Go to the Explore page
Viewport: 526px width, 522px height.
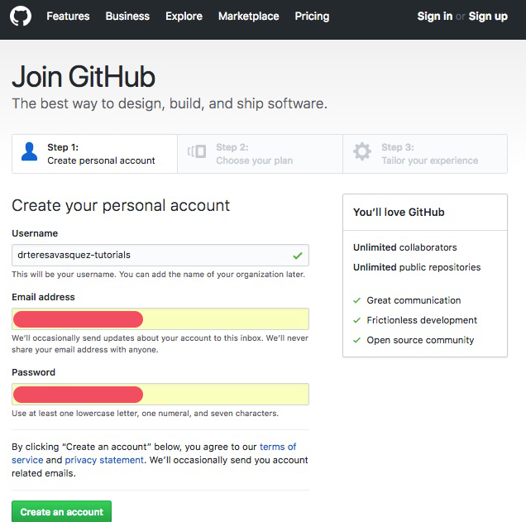coord(184,16)
